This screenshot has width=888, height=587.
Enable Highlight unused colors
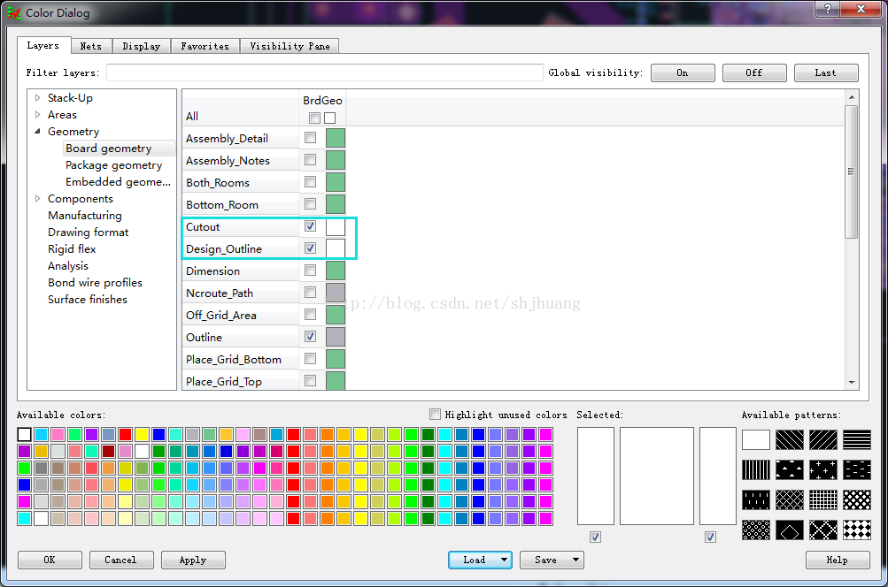(x=435, y=414)
